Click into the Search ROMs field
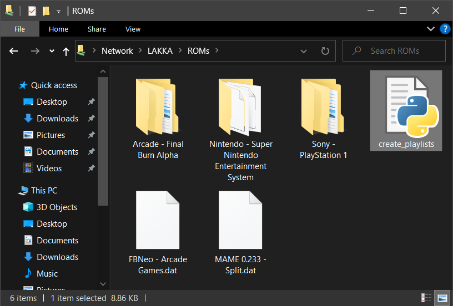The height and width of the screenshot is (306, 453). (x=394, y=51)
